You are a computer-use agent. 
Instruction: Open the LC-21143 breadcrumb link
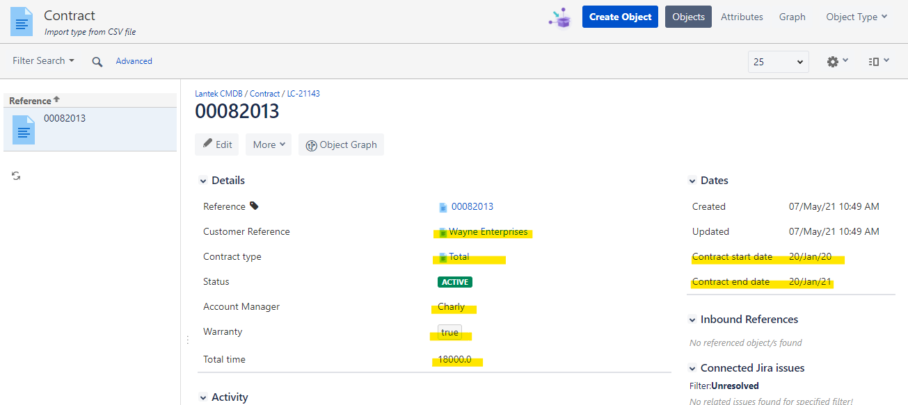point(303,94)
